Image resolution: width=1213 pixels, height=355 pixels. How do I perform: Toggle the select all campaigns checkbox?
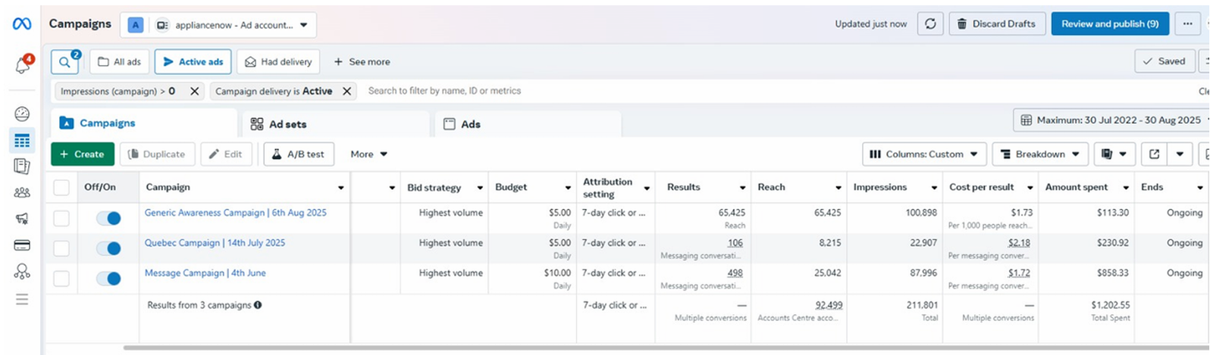tap(61, 188)
